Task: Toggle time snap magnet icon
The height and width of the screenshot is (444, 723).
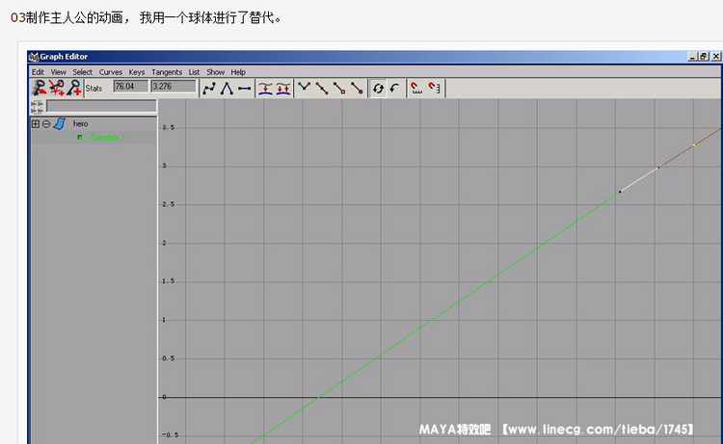Action: click(416, 88)
